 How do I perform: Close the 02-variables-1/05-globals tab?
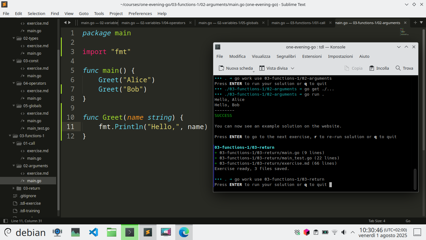263,23
